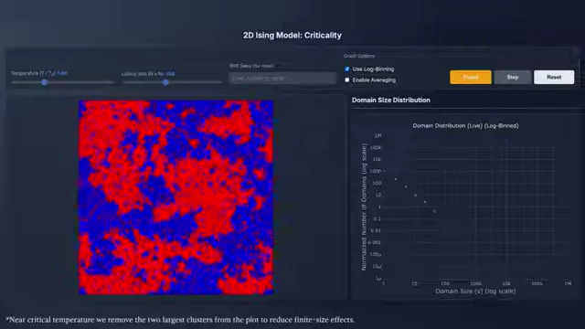Click the orange Pause button
Viewport: 585px width, 329px height.
pyautogui.click(x=470, y=77)
